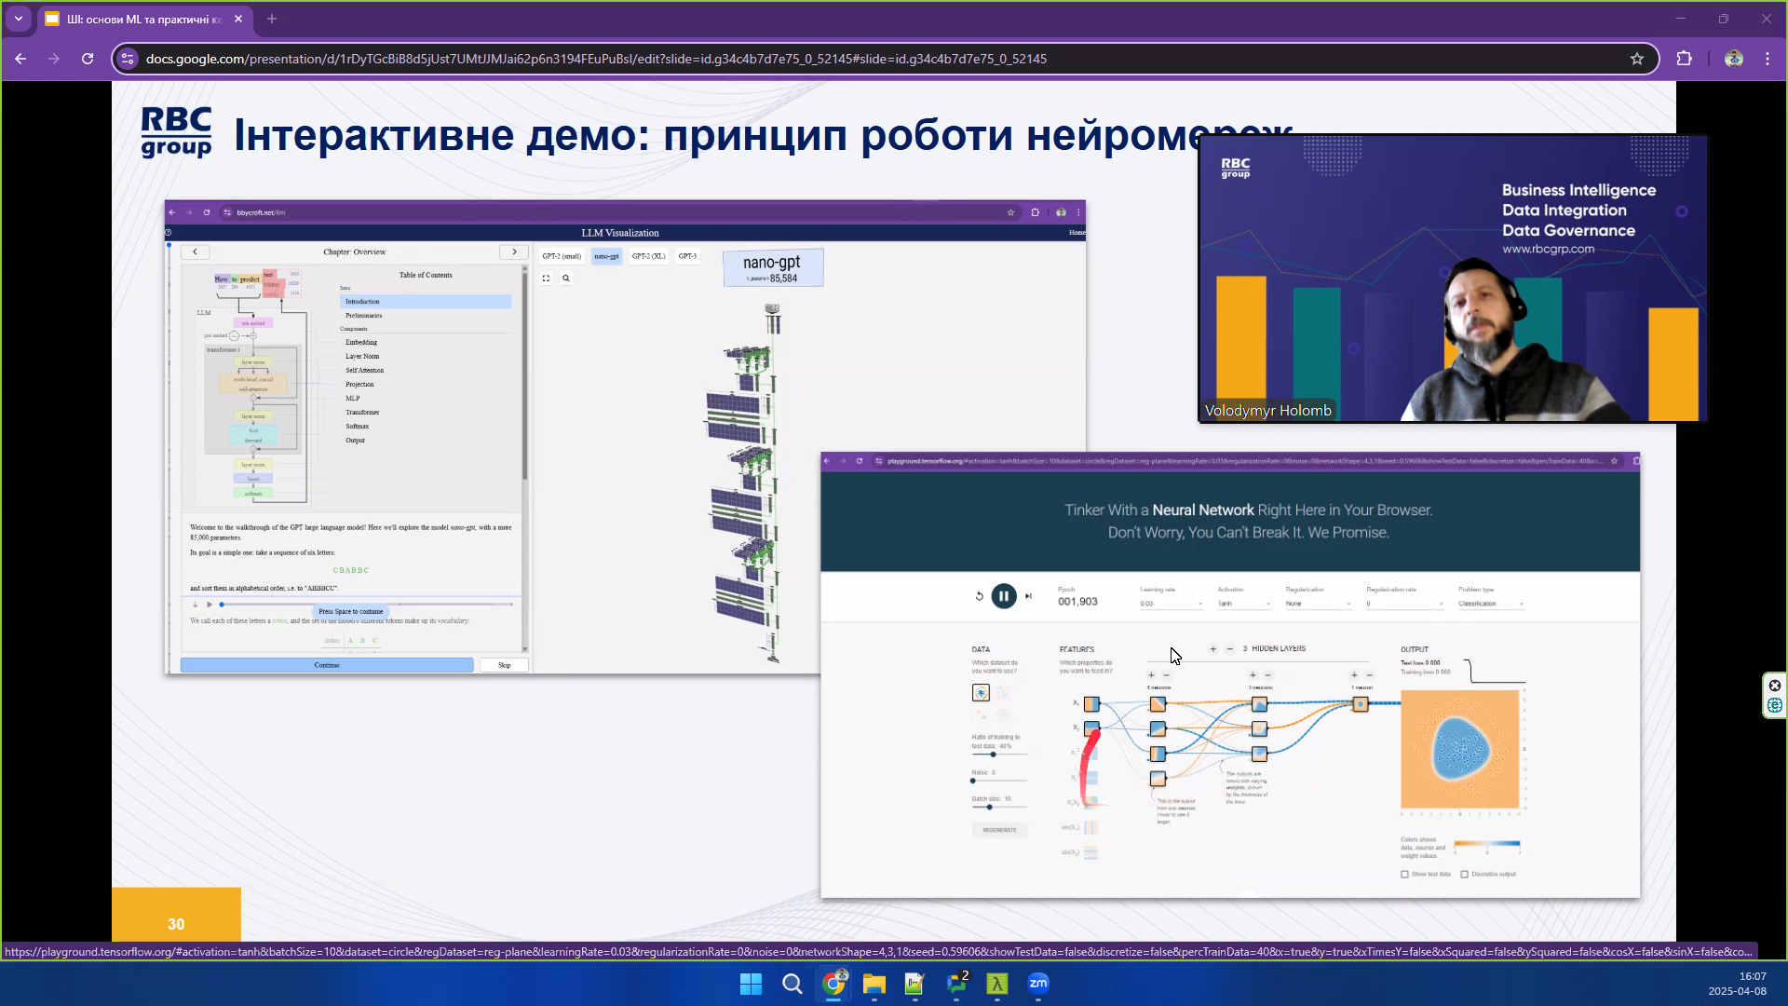Enable the Discretize output checkbox
This screenshot has height=1006, width=1788.
1465,875
